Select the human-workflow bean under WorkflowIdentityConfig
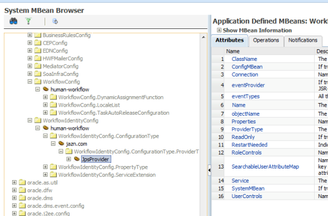Image resolution: width=328 pixels, height=216 pixels. 70,128
